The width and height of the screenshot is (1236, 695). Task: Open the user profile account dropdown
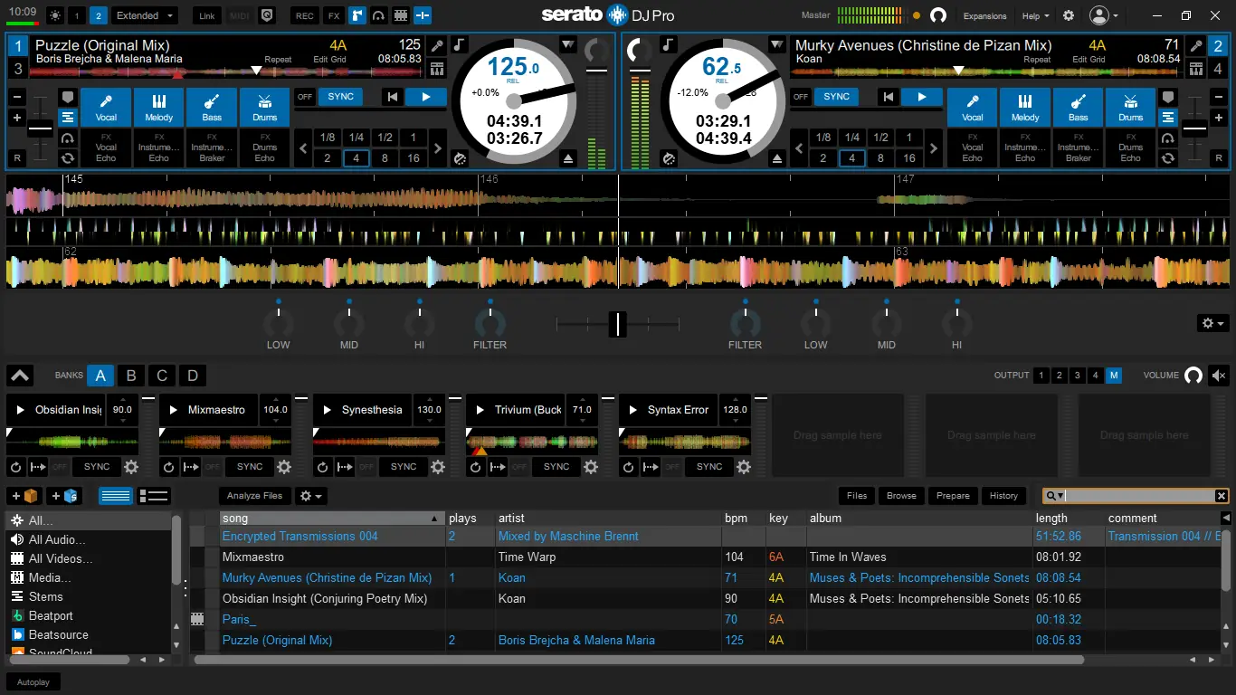coord(1104,15)
